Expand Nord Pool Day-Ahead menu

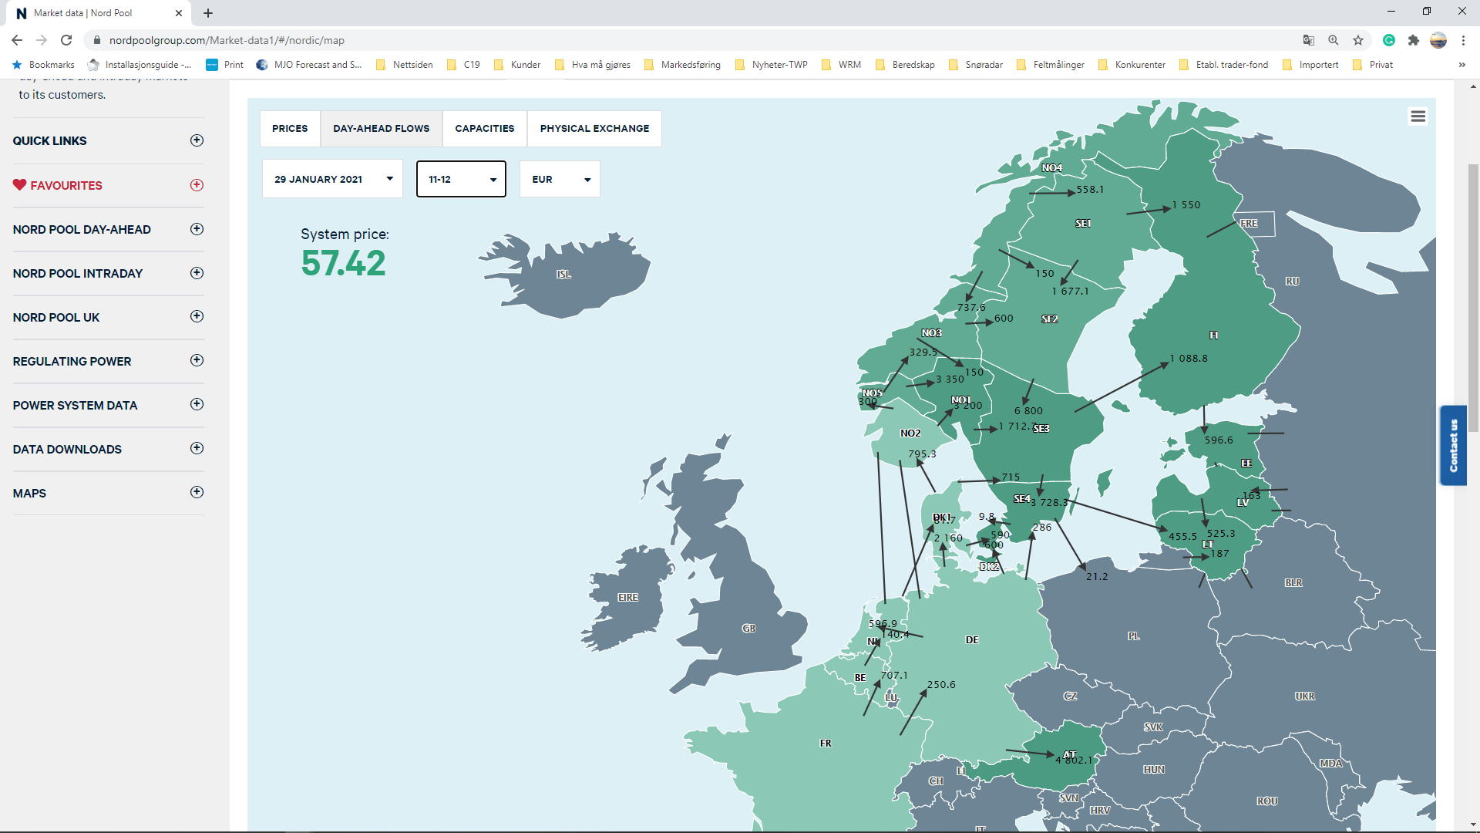(197, 229)
